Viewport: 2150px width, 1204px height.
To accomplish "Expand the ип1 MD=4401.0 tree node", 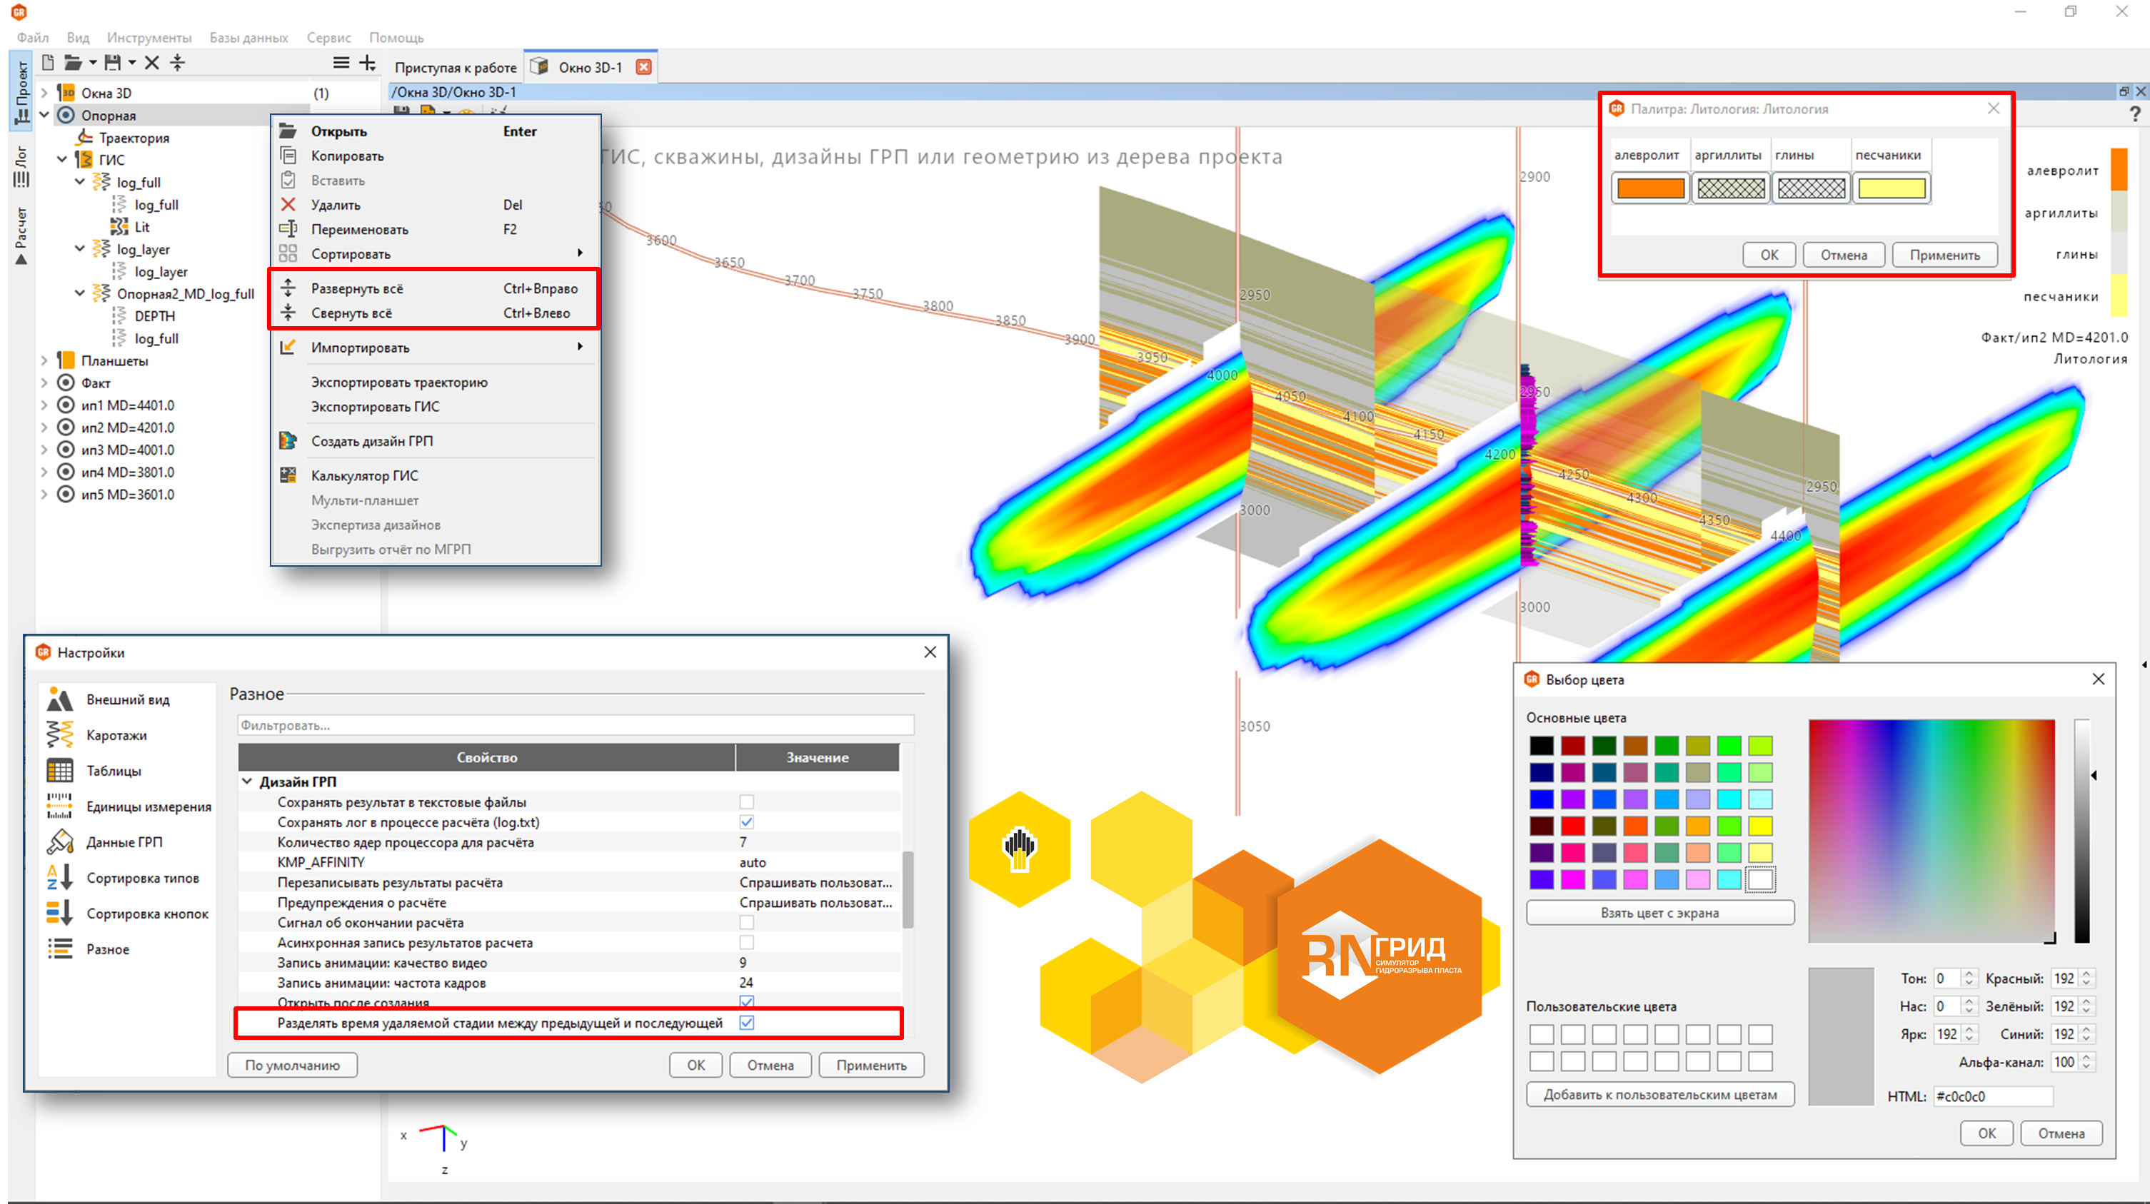I will 44,405.
